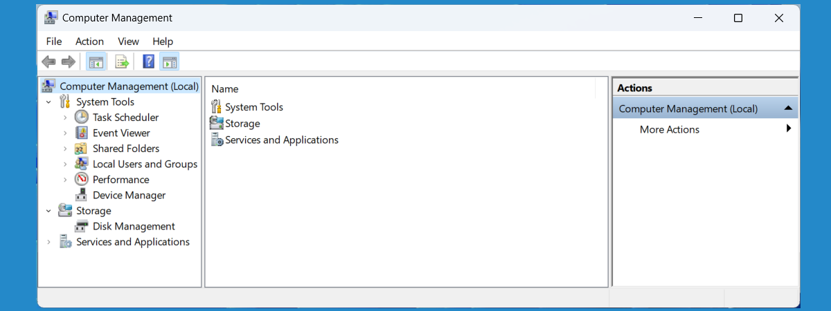Image resolution: width=831 pixels, height=311 pixels.
Task: Click Services and Applications icon in tree
Action: point(66,242)
